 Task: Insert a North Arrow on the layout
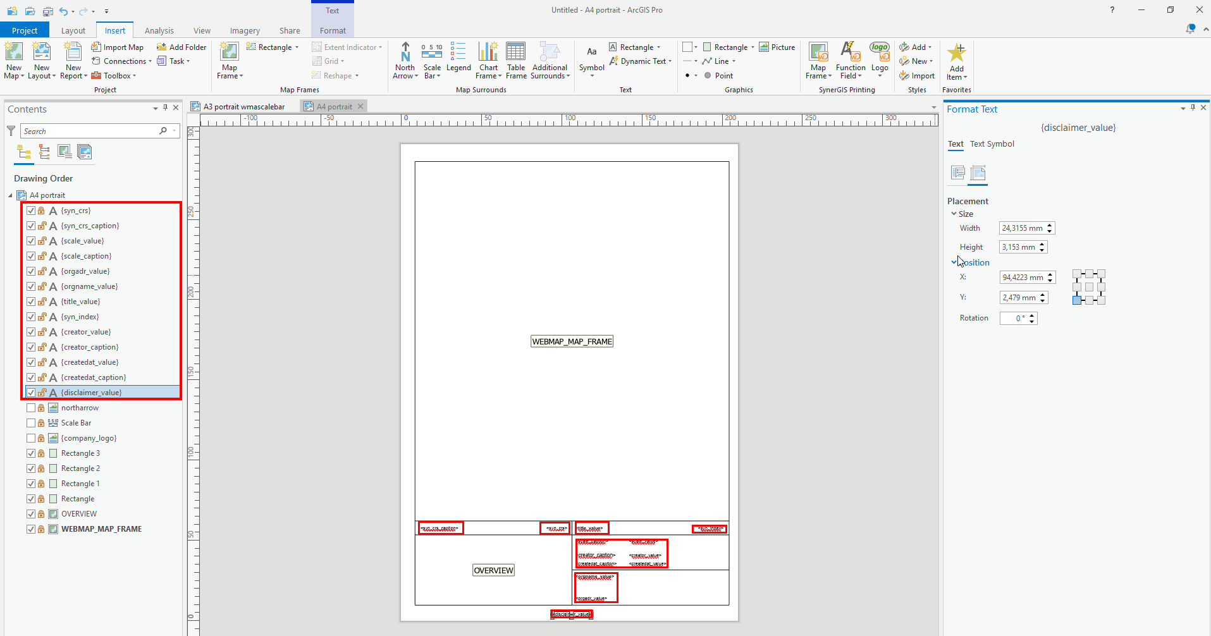click(405, 60)
